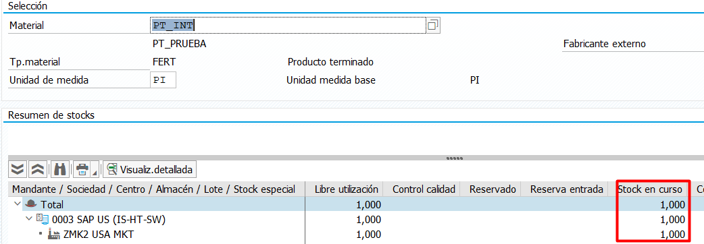This screenshot has width=704, height=244.
Task: Open Material field search help icon
Action: (x=433, y=26)
